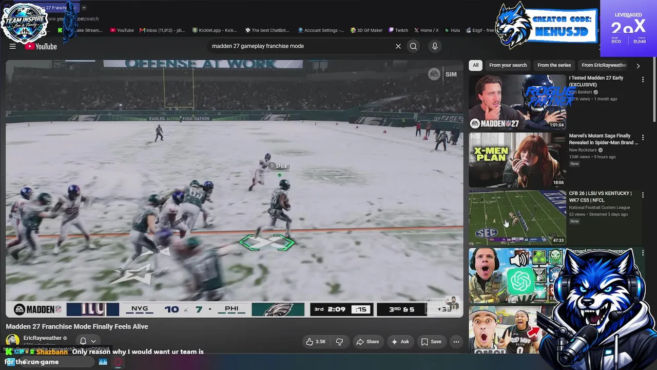Image resolution: width=657 pixels, height=370 pixels.
Task: Open the Gmail Inbox bookmark
Action: 162,30
